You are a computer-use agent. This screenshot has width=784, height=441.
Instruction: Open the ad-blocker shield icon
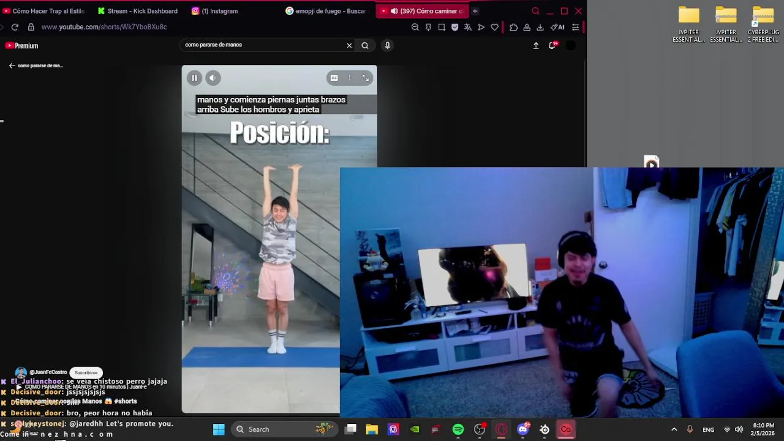454,27
